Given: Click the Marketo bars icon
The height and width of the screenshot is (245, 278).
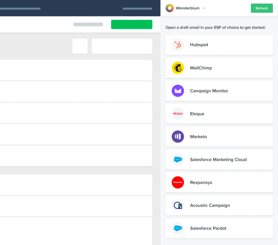Looking at the screenshot, I should tap(178, 137).
